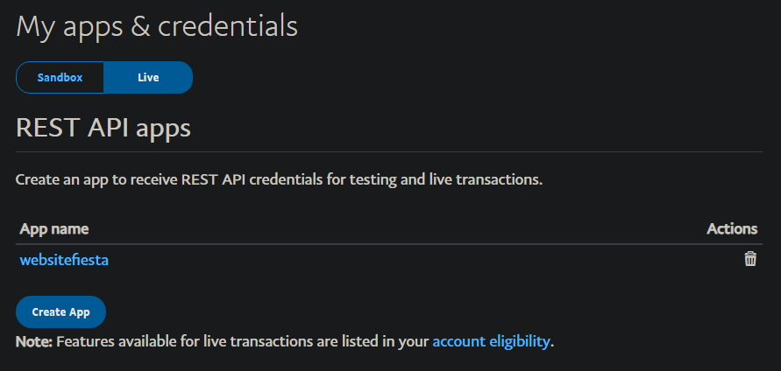Click the description starting 'Create an app to receive'
Viewport: 781px width, 371px height.
(280, 181)
